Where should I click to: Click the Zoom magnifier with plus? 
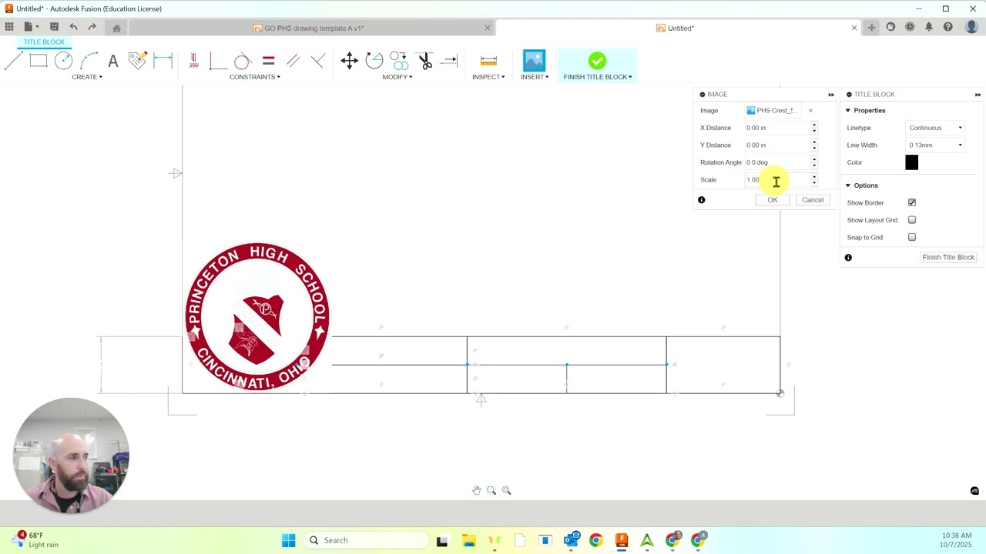click(506, 490)
